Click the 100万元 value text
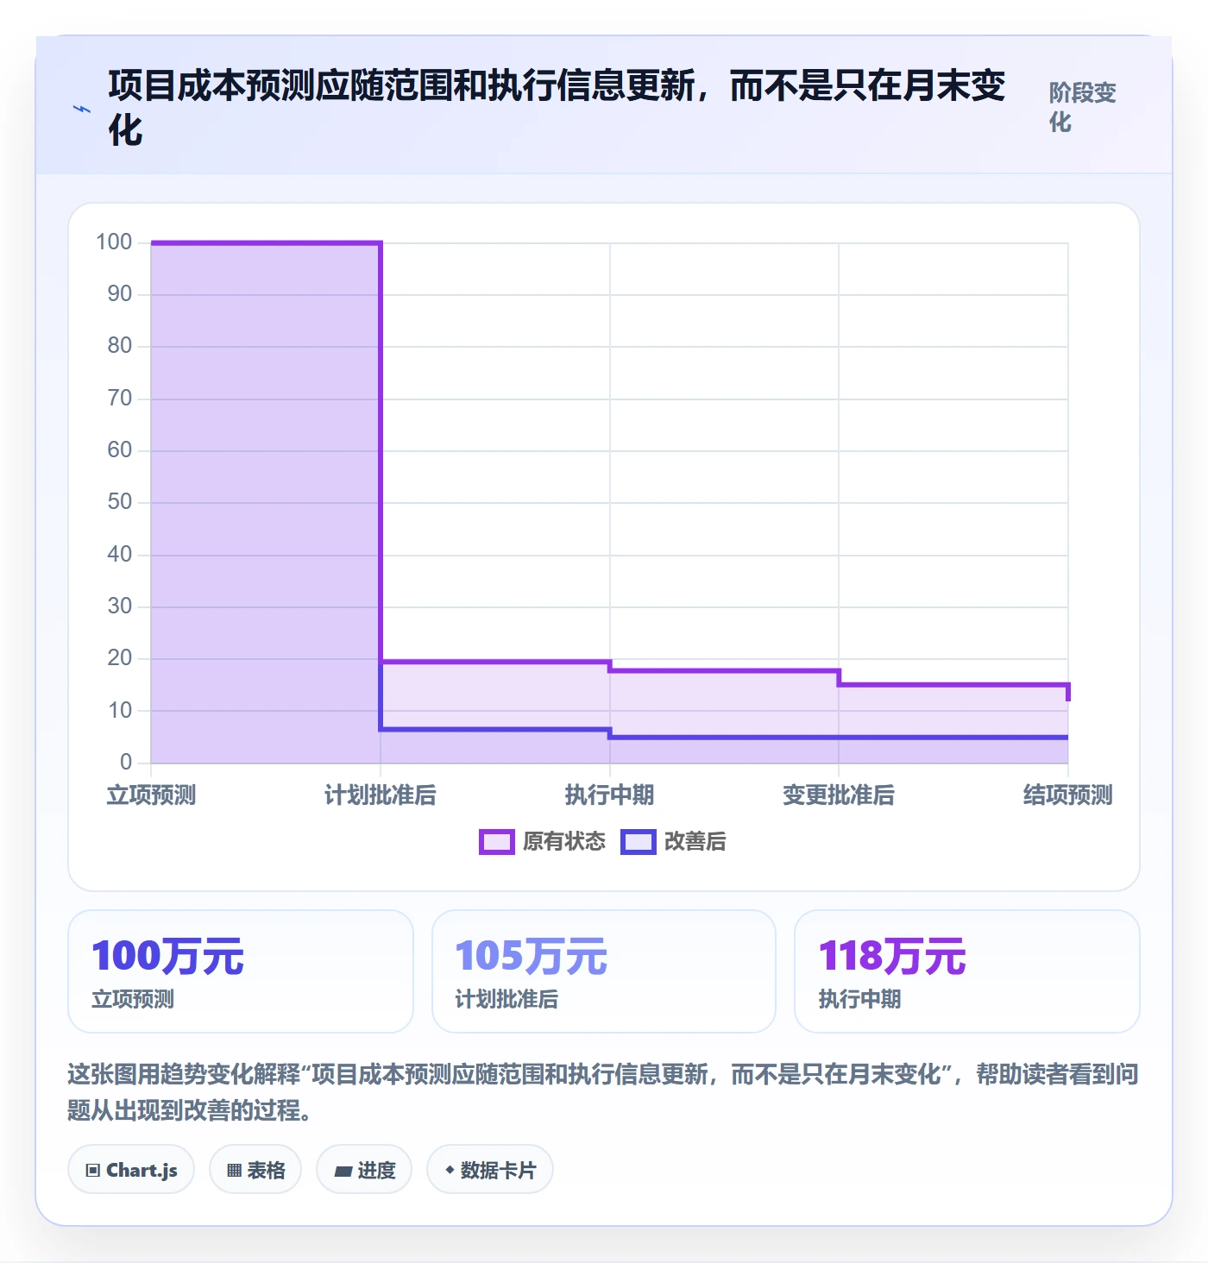Viewport: 1208px width, 1263px height. click(168, 957)
